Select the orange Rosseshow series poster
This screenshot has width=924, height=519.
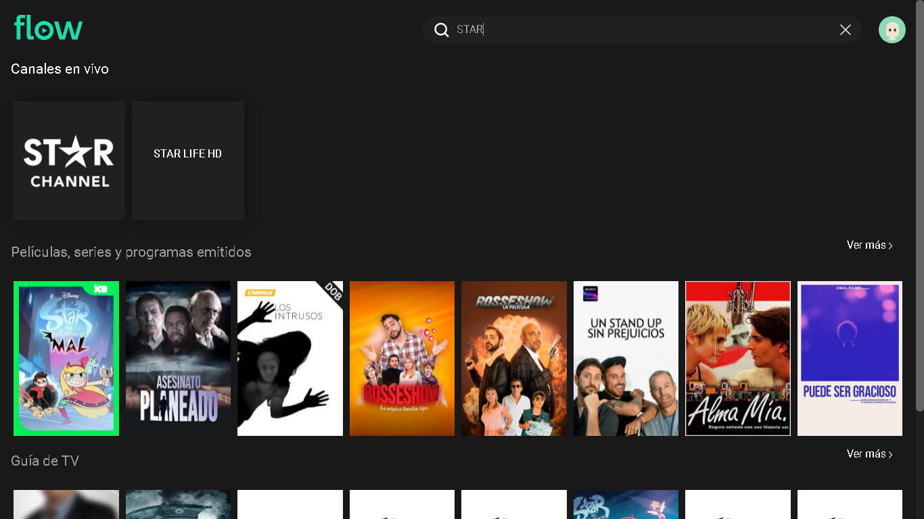tap(402, 358)
